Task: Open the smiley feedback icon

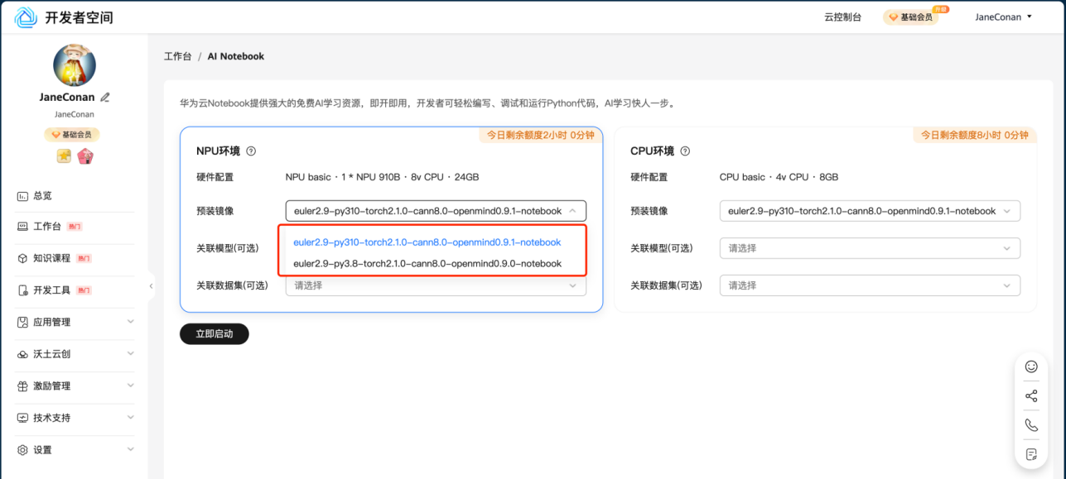Action: 1031,366
